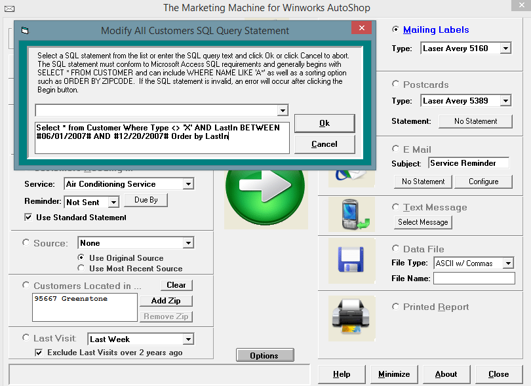Viewport: 531px width, 386px height.
Task: Click the green arrow Begin button
Action: (266, 191)
